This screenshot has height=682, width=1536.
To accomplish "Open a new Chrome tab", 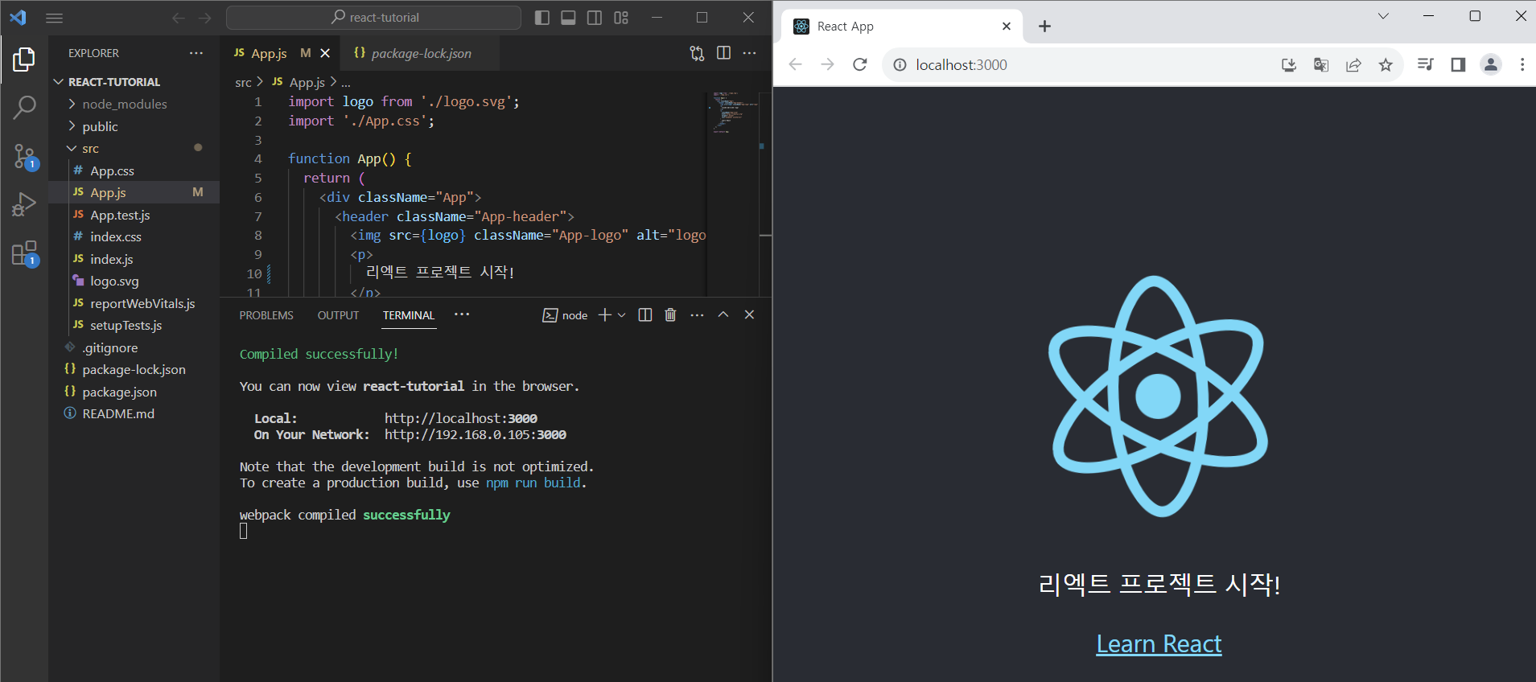I will coord(1044,27).
